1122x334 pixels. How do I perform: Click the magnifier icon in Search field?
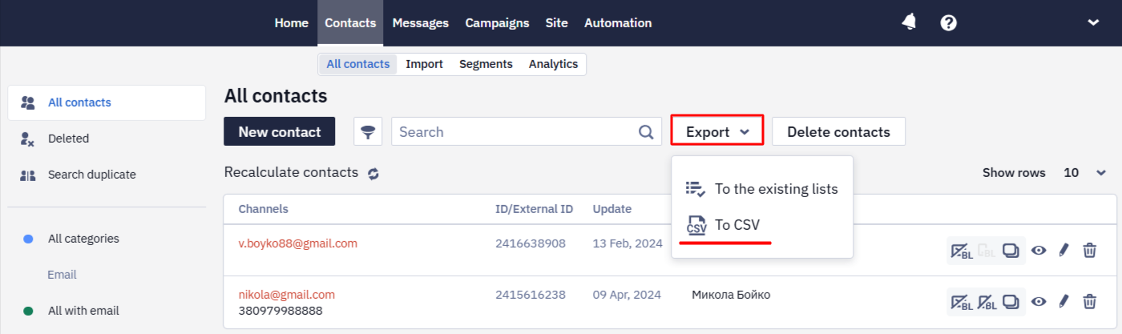[646, 132]
